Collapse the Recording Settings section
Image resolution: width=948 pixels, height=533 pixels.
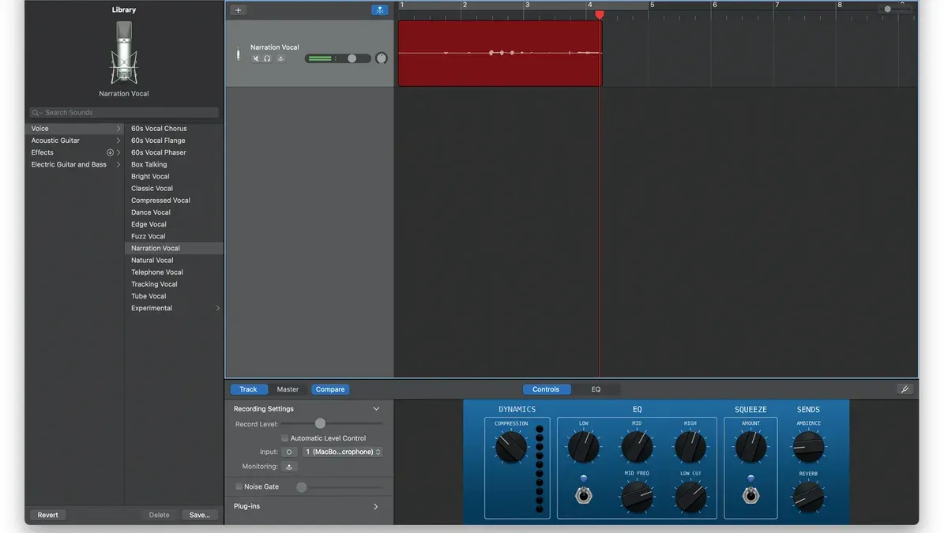tap(376, 409)
